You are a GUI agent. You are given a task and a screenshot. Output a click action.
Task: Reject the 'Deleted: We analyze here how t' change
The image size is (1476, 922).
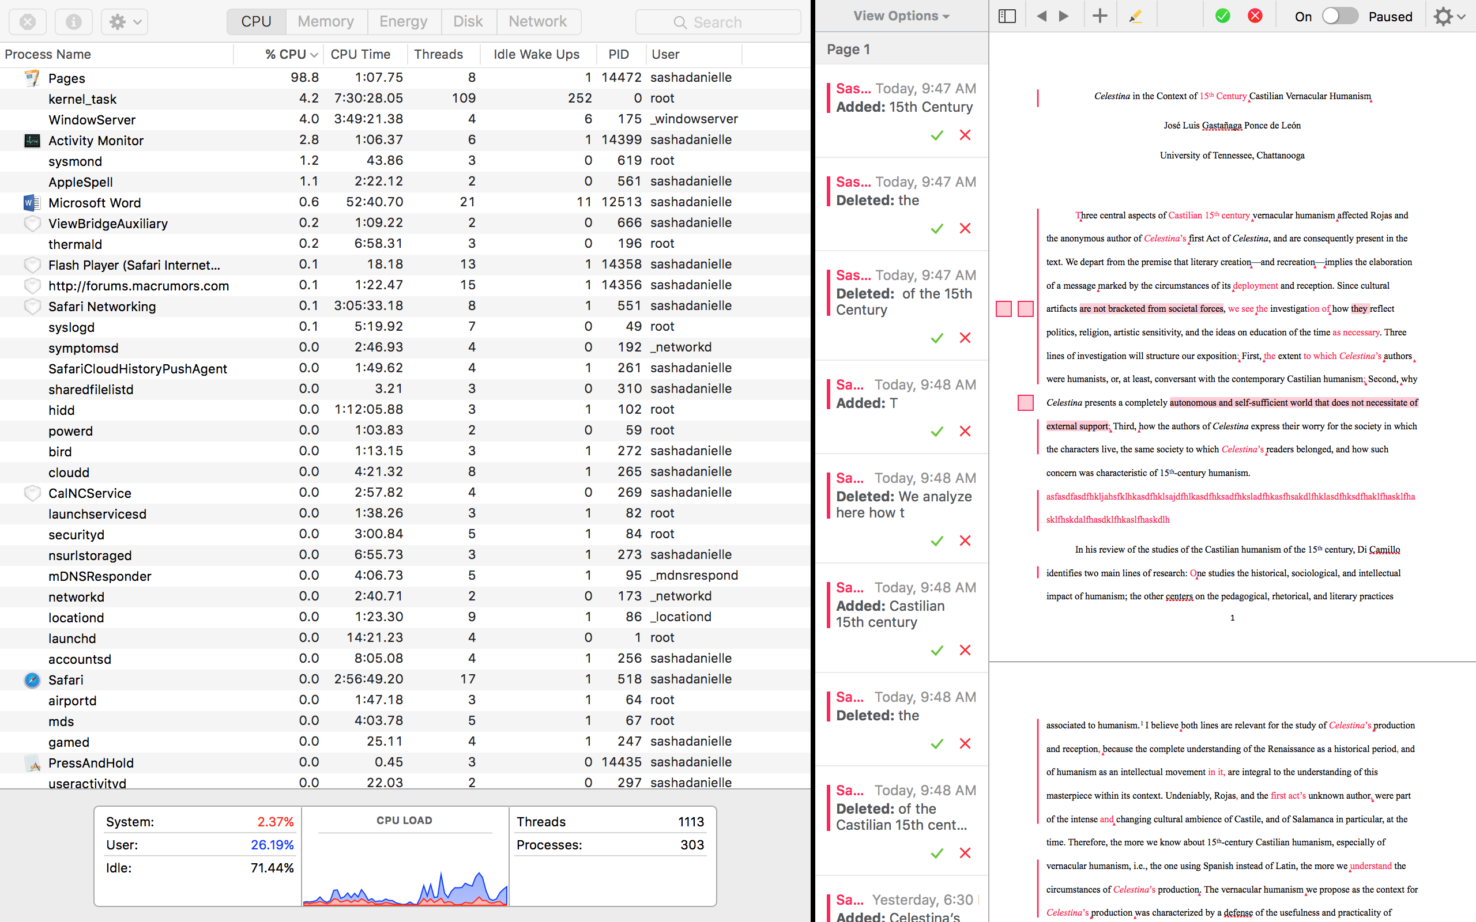click(x=965, y=541)
